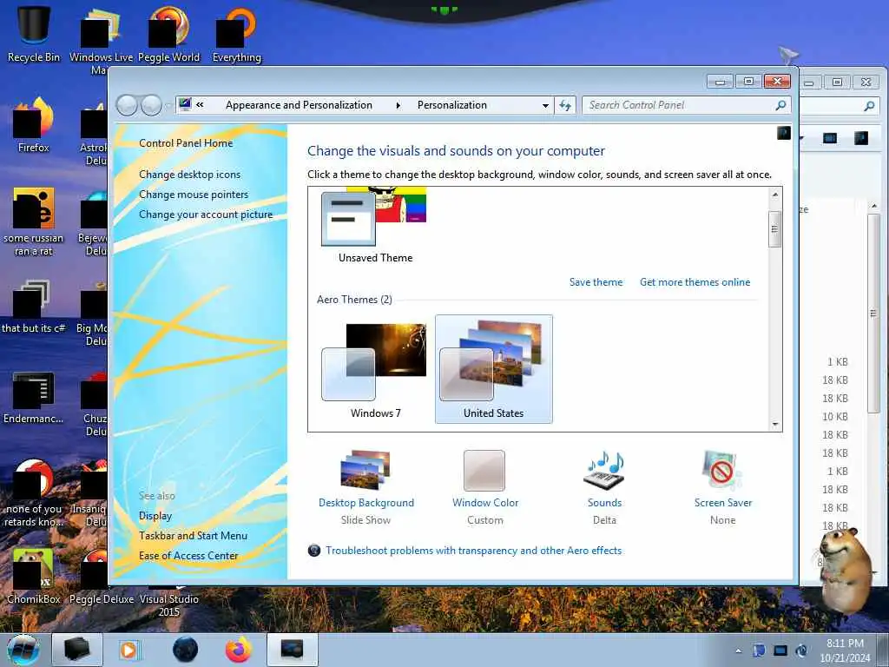Open Screen Saver settings icon
Image resolution: width=889 pixels, height=667 pixels.
pos(723,470)
